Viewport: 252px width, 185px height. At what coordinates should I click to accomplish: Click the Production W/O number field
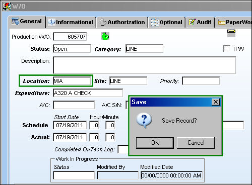[70, 37]
